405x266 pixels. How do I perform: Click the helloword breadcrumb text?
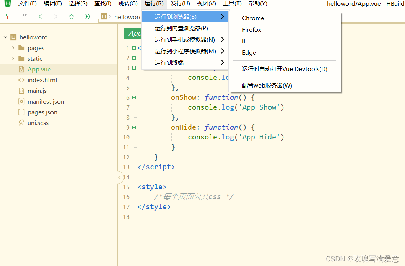click(x=128, y=17)
